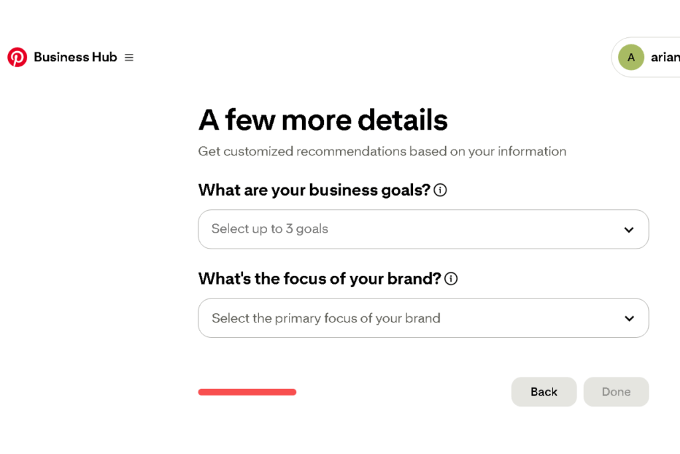Select the green profile initial circle
The width and height of the screenshot is (680, 454).
(631, 57)
